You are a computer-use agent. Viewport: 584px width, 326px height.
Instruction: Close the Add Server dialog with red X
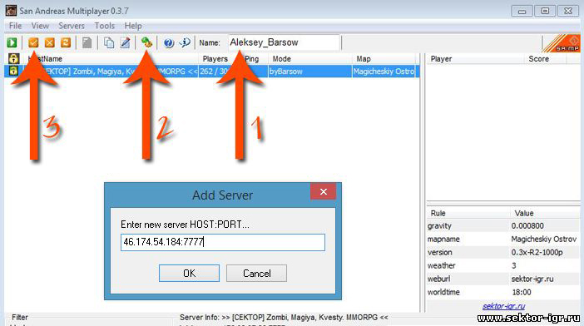click(x=324, y=191)
